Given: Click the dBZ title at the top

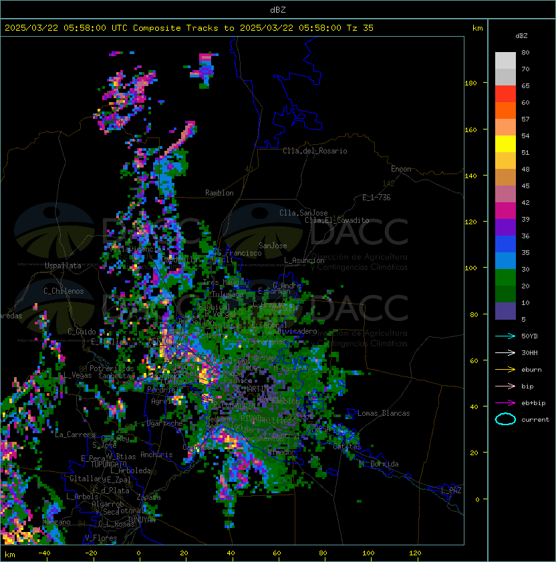Looking at the screenshot, I should coord(278,10).
